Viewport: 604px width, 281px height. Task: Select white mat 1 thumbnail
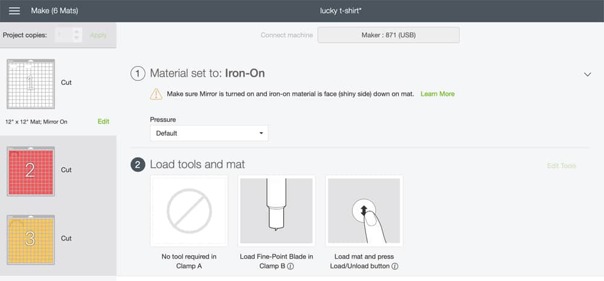pyautogui.click(x=30, y=84)
